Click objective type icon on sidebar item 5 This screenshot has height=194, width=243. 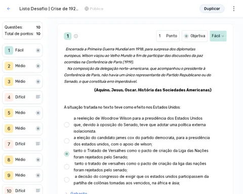pos(38,113)
